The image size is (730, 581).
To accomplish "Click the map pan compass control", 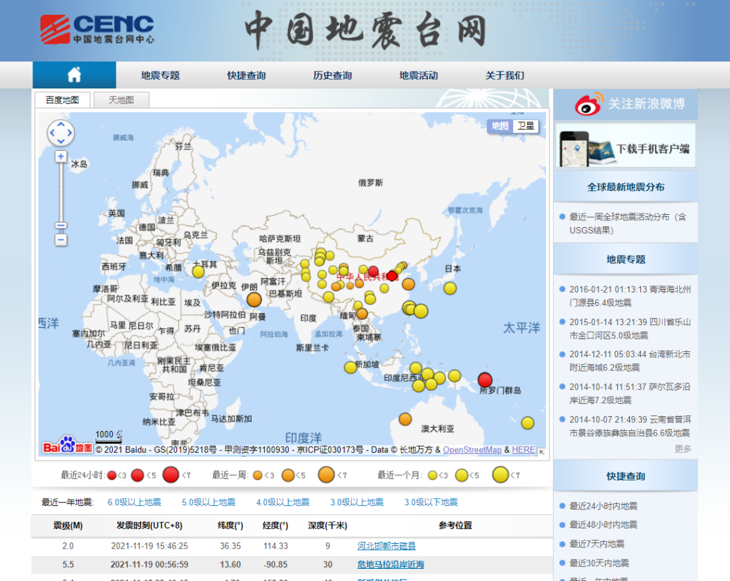I will click(61, 133).
